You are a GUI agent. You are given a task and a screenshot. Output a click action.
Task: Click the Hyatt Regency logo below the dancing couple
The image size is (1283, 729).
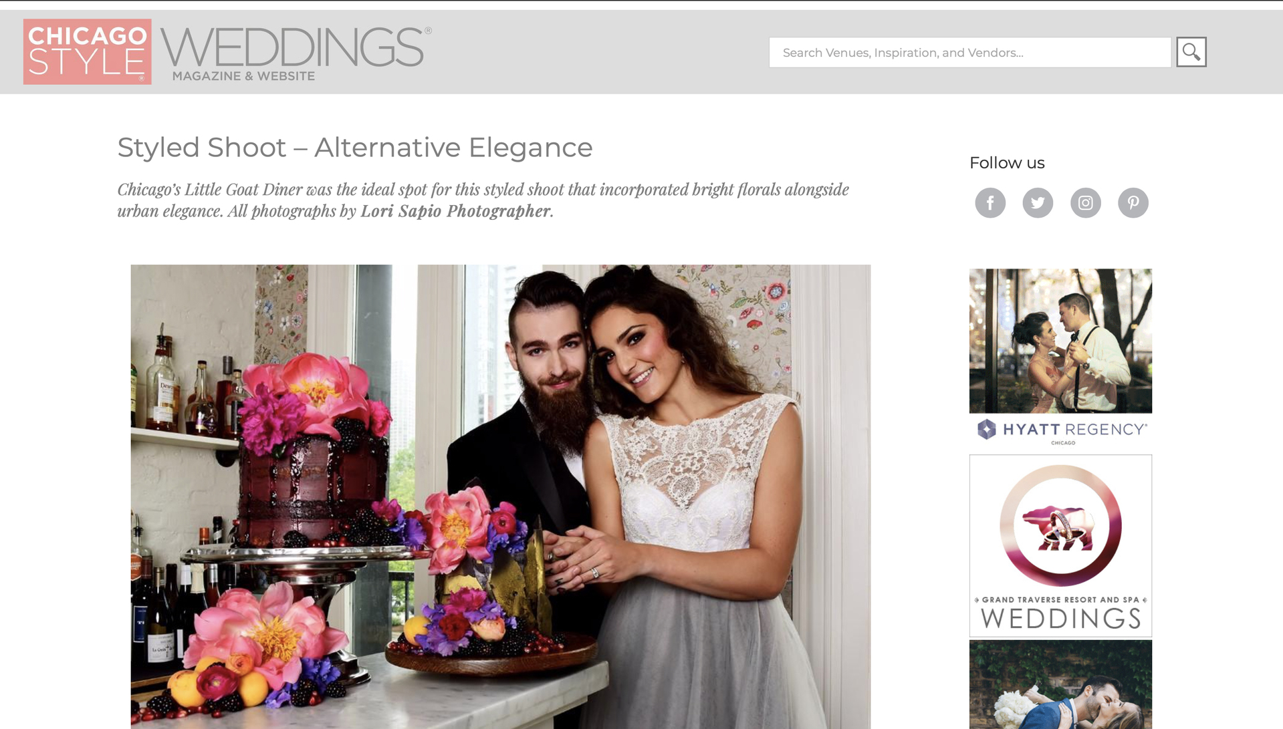tap(1061, 431)
